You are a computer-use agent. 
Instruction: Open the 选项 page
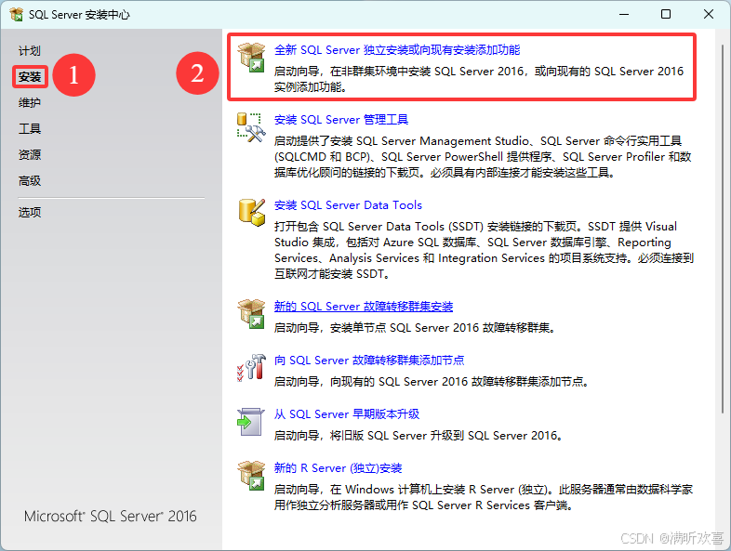[x=30, y=213]
